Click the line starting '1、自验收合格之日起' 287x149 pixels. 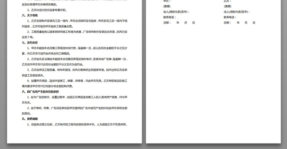tap(77, 124)
